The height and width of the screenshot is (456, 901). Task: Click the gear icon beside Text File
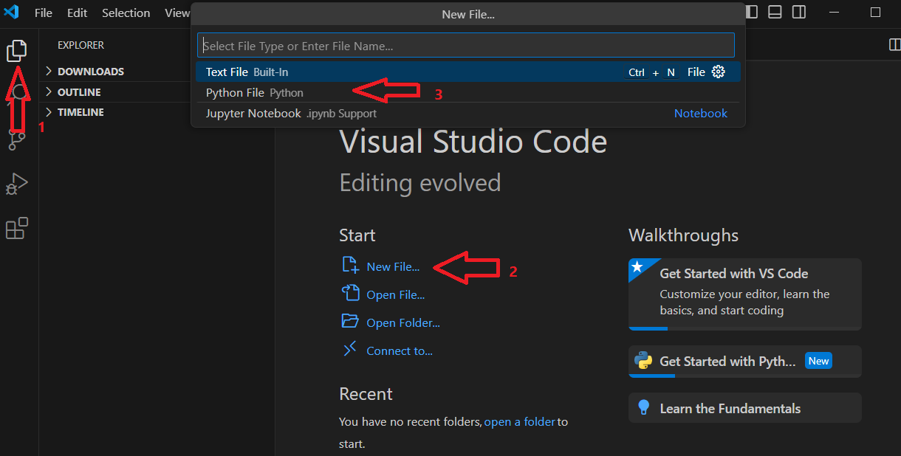point(718,72)
